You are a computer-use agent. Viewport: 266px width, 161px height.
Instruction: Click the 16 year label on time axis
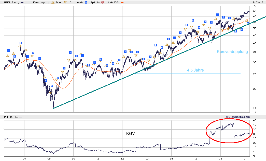coord(220,159)
